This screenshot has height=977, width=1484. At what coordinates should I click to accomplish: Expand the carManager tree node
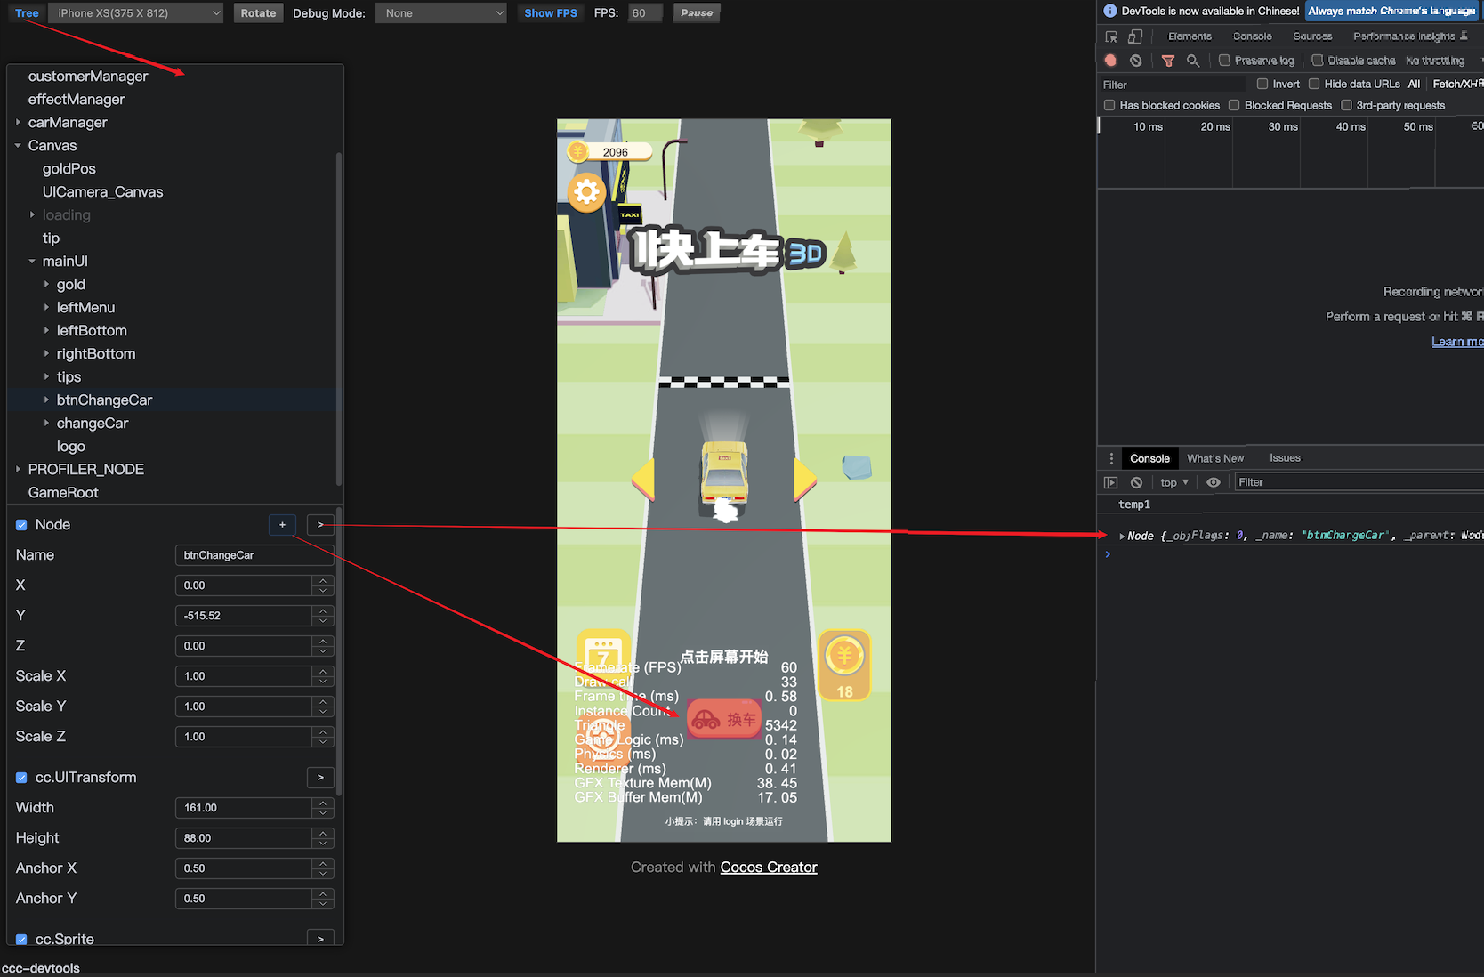click(x=20, y=122)
